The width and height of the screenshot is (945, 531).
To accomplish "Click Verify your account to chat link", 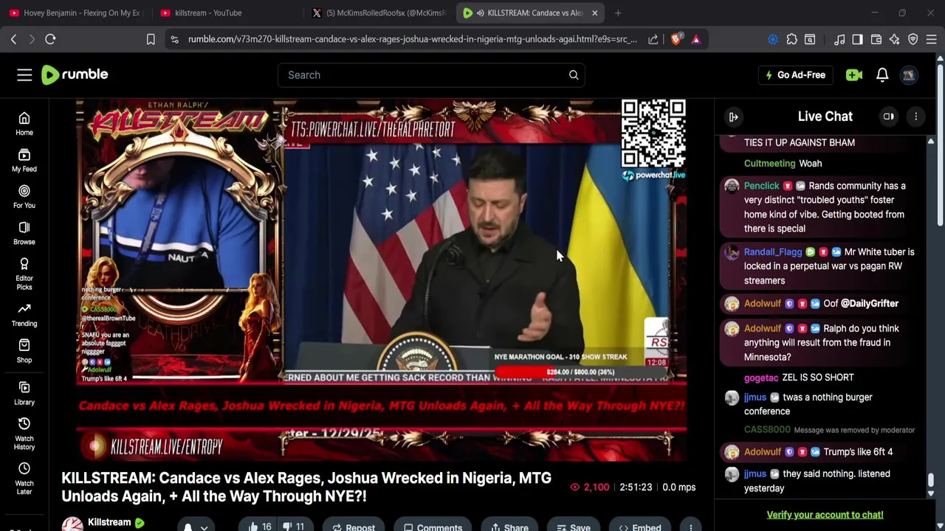I will (x=825, y=515).
